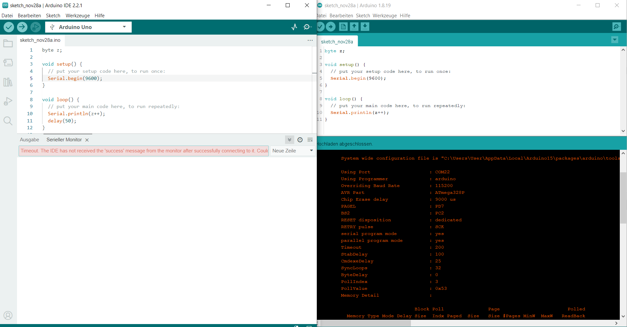627x327 pixels.
Task: Click 'void loop() {' line in IDE 2.2.1
Action: [x=61, y=100]
